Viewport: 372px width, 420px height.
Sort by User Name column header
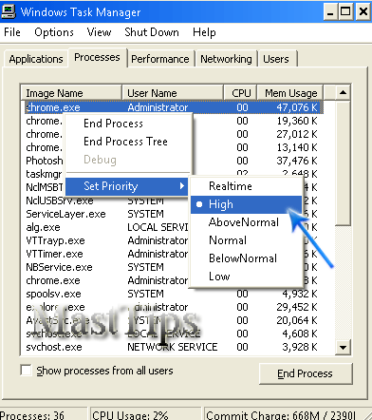(x=173, y=93)
